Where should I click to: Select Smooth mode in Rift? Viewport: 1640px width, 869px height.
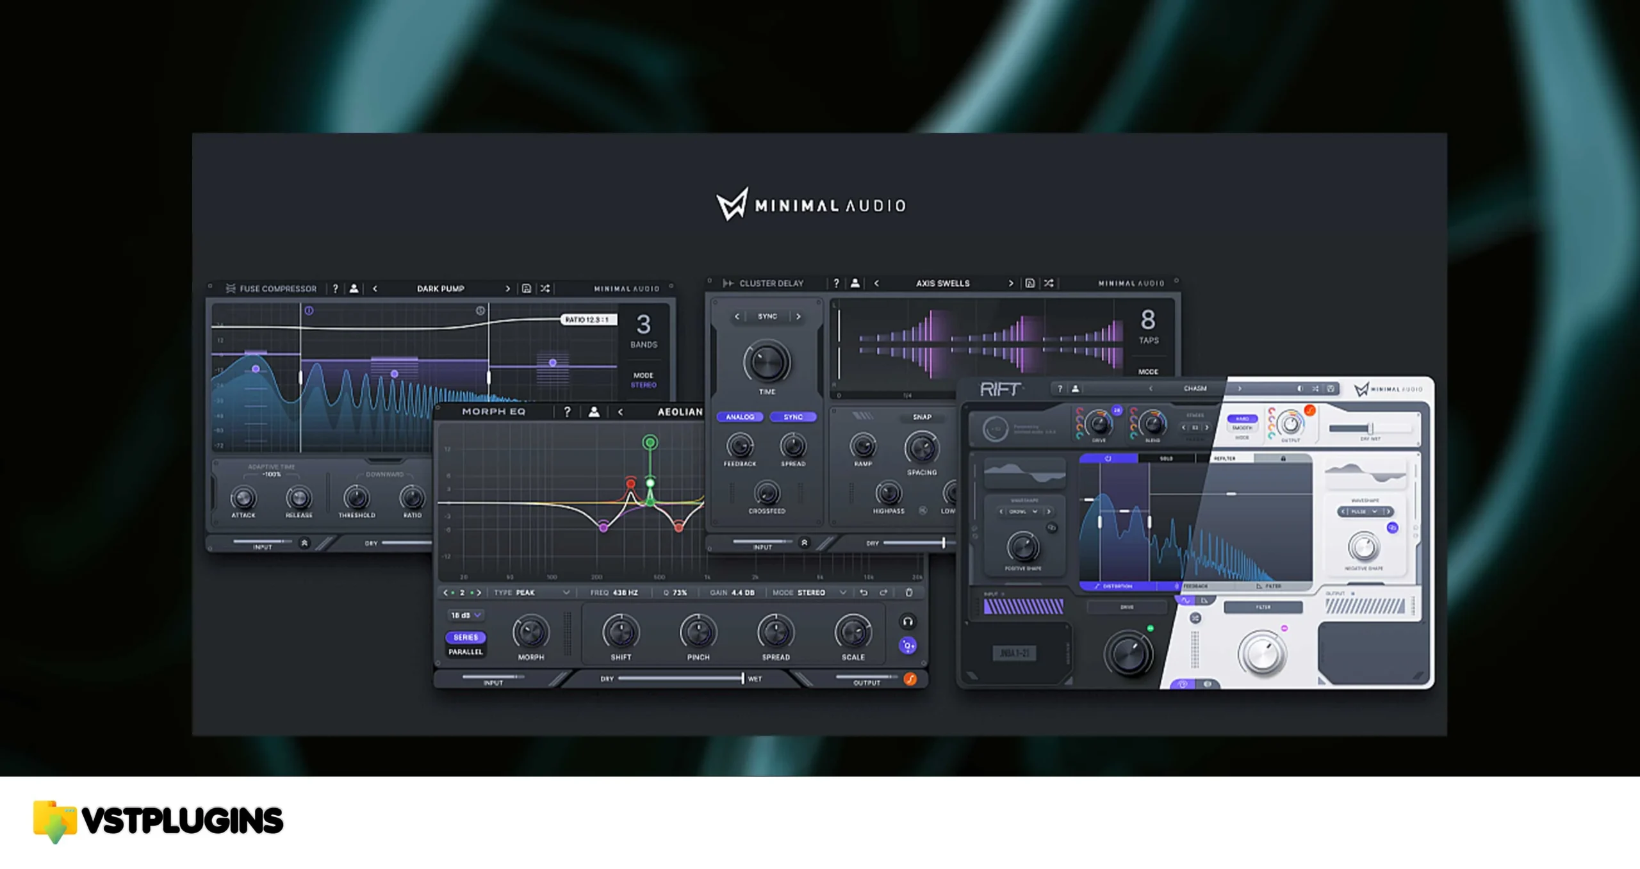point(1242,428)
